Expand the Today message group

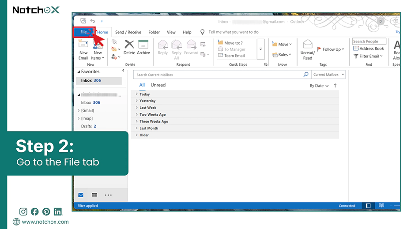[137, 94]
